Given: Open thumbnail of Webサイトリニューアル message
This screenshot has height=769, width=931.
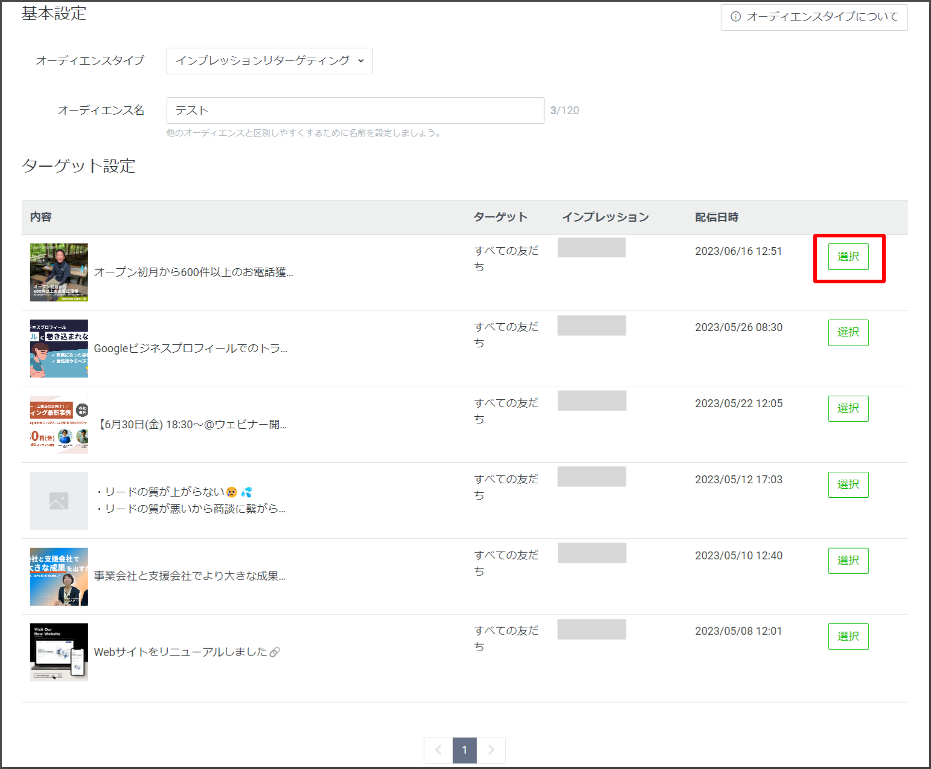Looking at the screenshot, I should pyautogui.click(x=59, y=652).
